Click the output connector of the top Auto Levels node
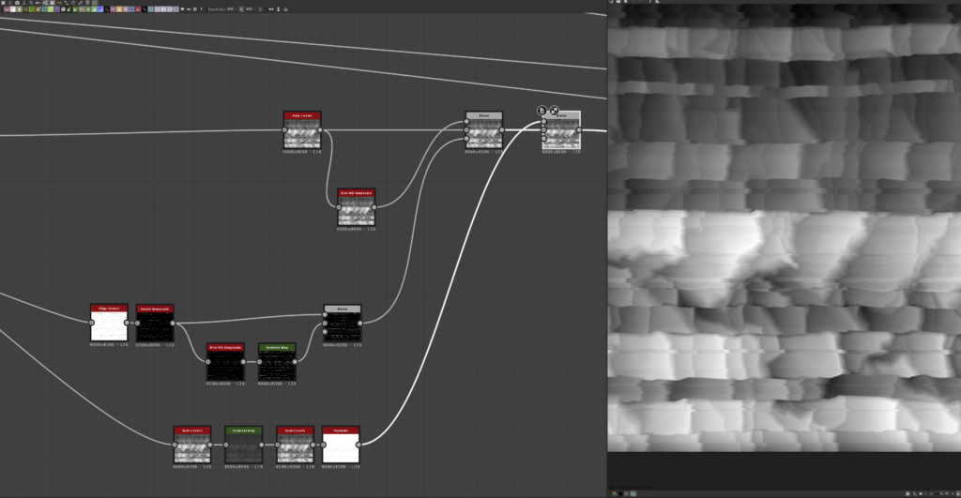 pos(320,129)
